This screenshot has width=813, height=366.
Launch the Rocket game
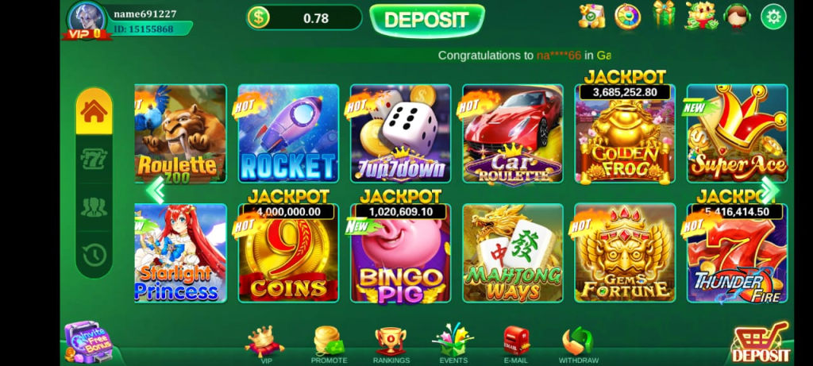coord(288,133)
